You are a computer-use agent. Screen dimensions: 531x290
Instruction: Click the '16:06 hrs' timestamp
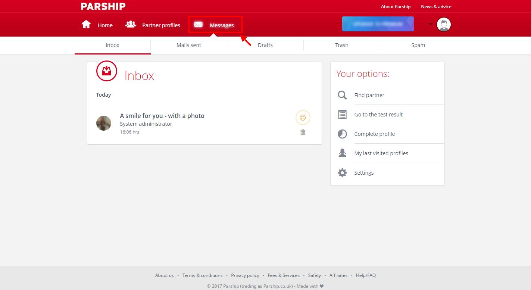point(129,132)
